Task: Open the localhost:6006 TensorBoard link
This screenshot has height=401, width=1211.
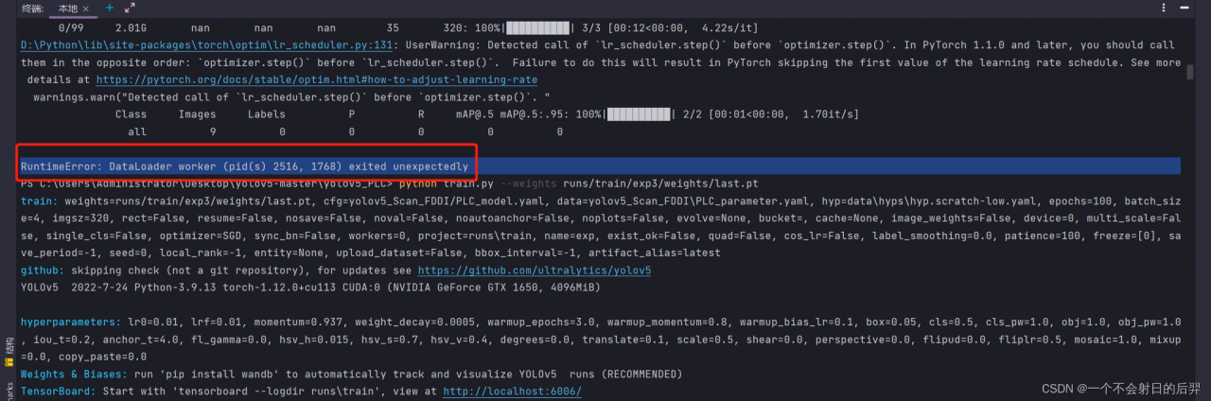Action: (512, 391)
